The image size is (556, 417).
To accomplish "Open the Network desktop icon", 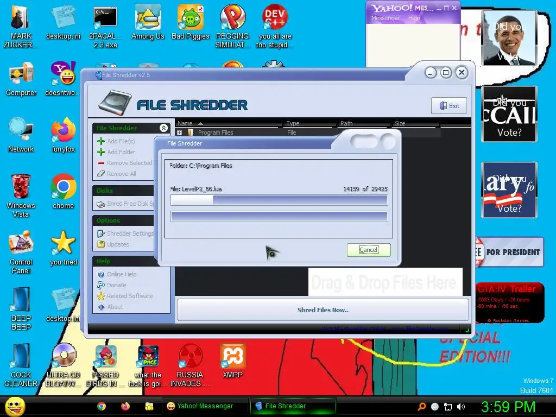I will [21, 135].
